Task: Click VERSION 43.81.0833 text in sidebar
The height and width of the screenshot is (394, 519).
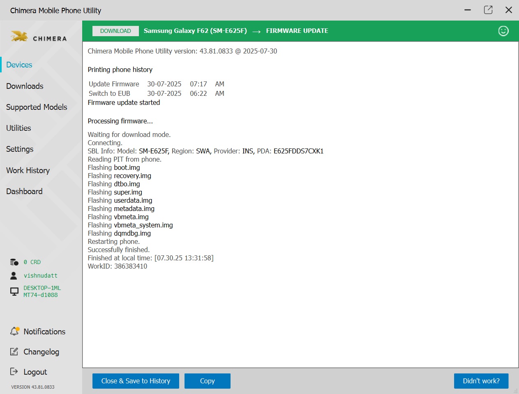Action: (x=33, y=387)
